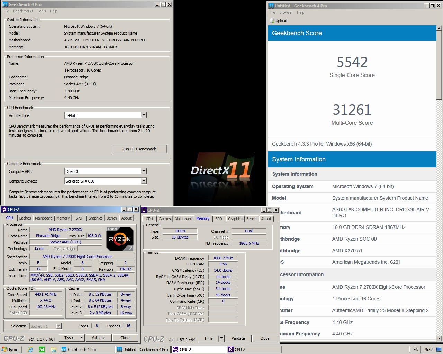The image size is (443, 354).
Task: Expand Tools arrow in the CPU-tab CPU-Z window
Action: (x=82, y=338)
